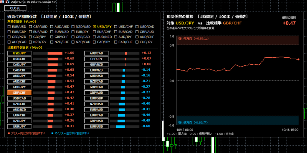Enable the GBP/AUD checkbox
This screenshot has height=153, width=307.
(x=137, y=32)
